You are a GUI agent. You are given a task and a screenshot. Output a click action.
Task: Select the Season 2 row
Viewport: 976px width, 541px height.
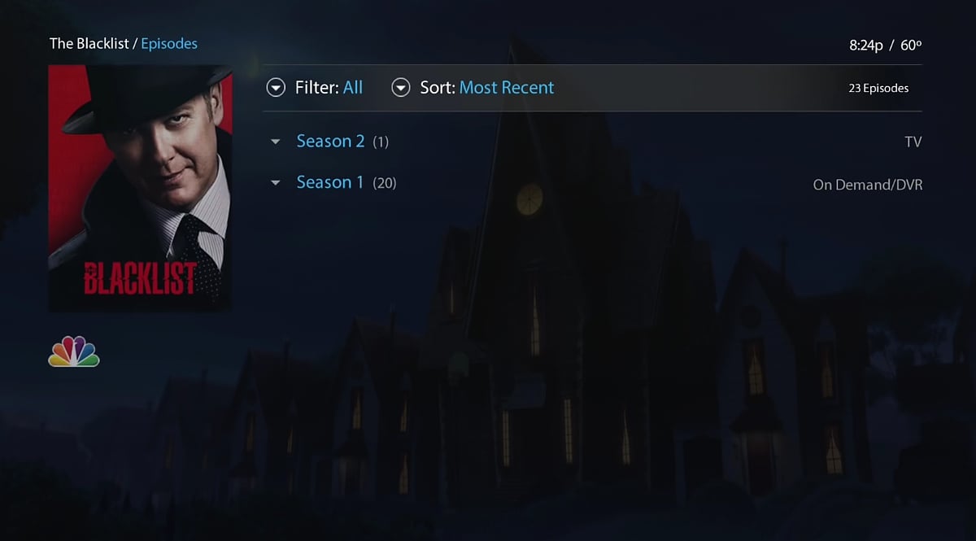coord(593,142)
